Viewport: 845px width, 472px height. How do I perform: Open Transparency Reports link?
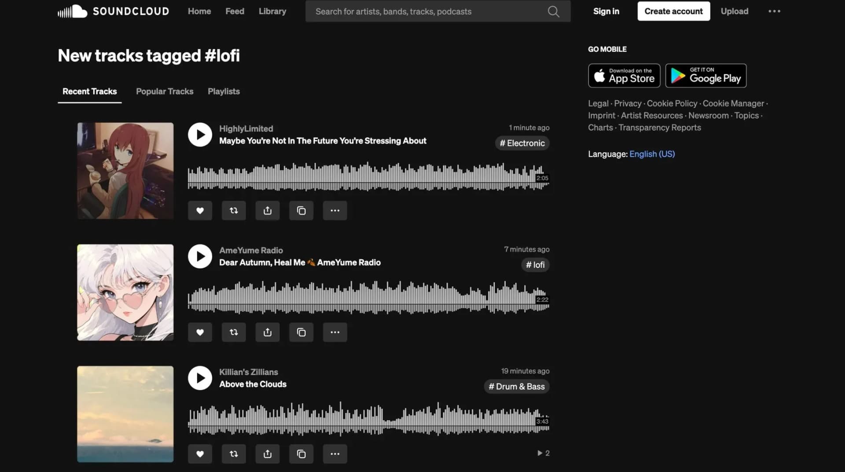point(660,128)
